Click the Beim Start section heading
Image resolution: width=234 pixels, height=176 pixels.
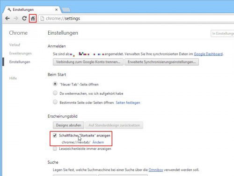coord(57,75)
